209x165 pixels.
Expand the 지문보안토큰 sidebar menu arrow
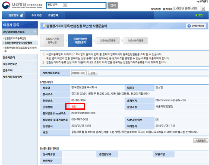pyautogui.click(x=35, y=64)
